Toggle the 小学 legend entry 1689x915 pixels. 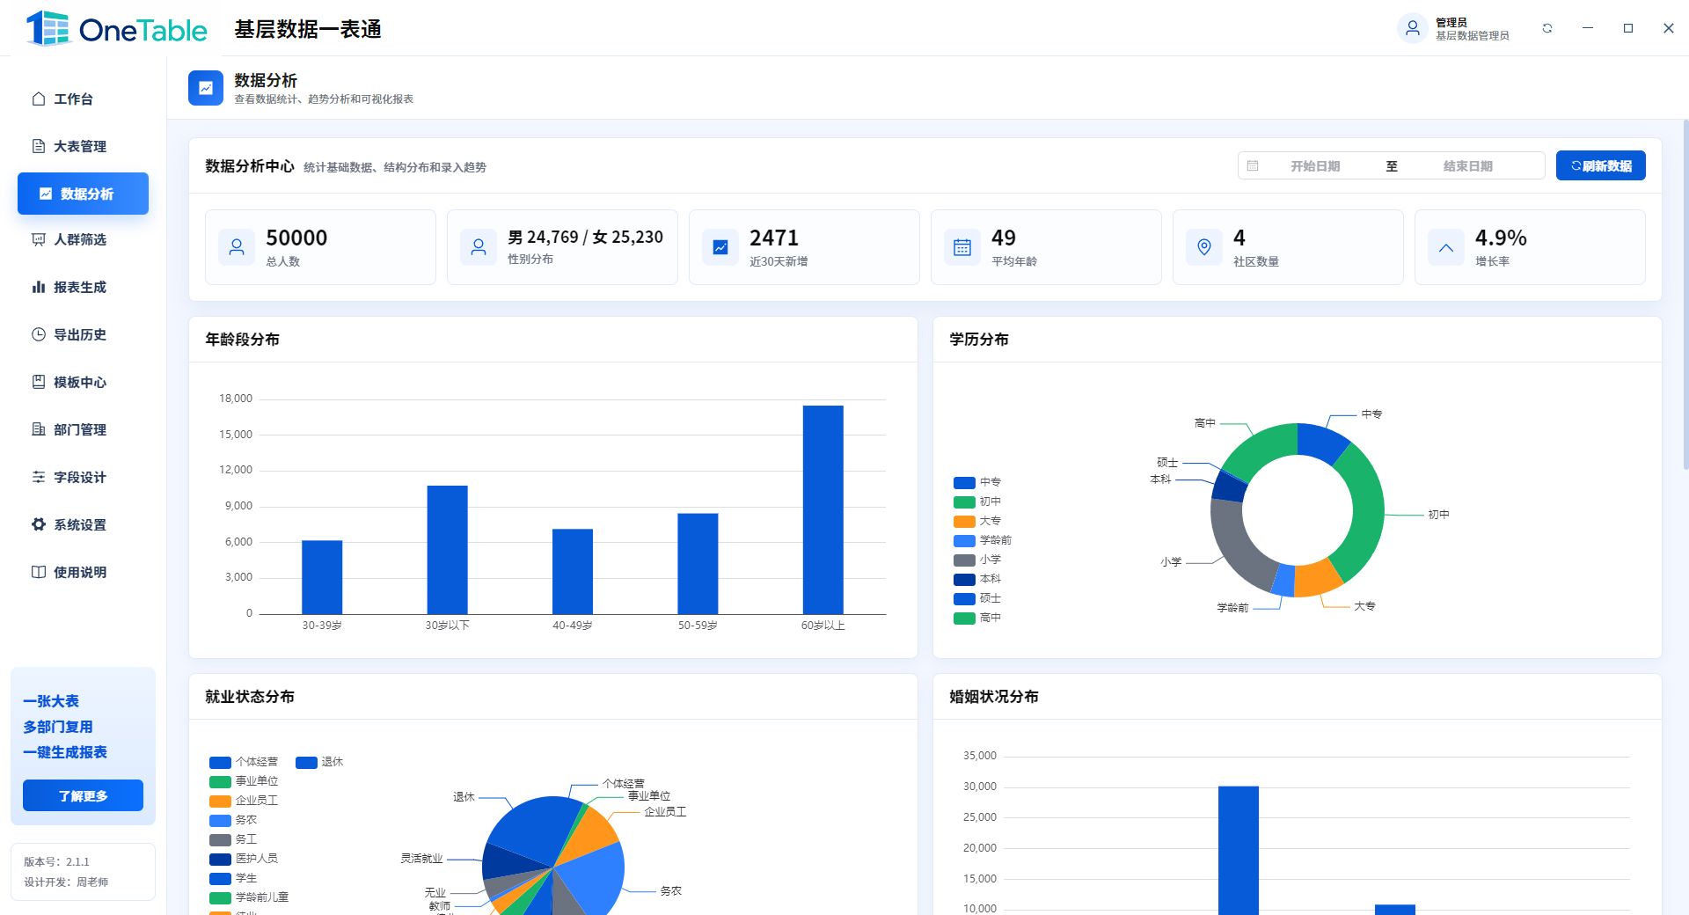tap(977, 560)
